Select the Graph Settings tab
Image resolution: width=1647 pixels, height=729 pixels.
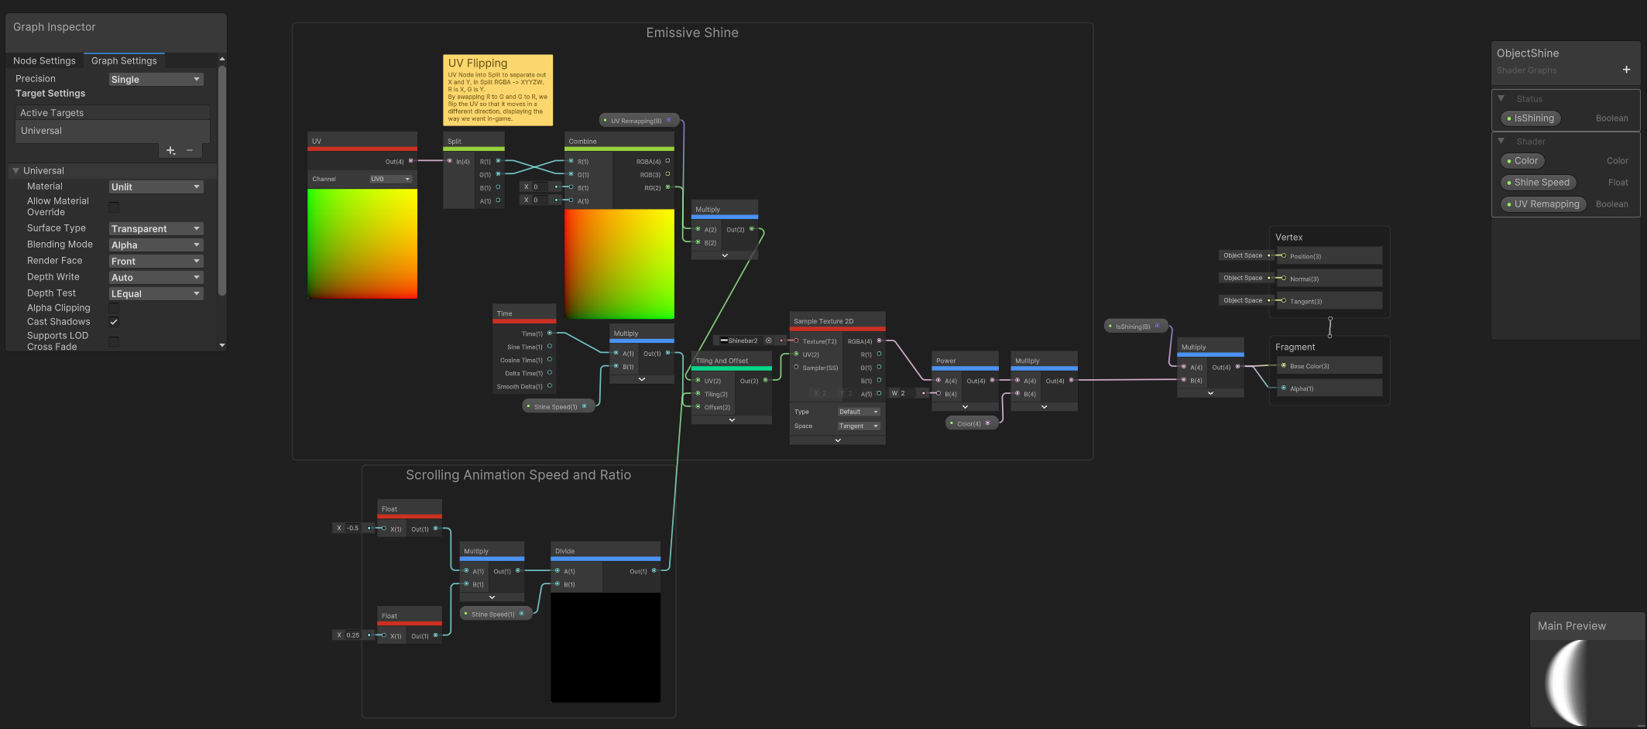click(124, 60)
